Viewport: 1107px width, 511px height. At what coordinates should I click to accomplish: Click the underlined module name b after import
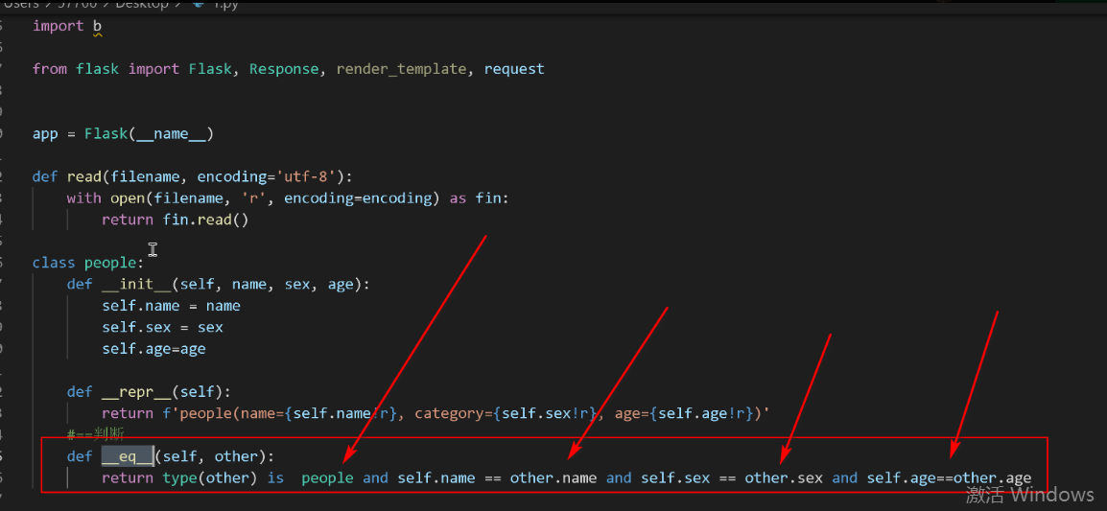98,26
